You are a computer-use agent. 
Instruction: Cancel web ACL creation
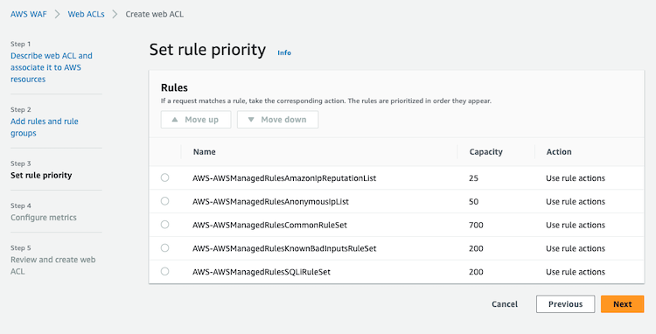pos(505,304)
